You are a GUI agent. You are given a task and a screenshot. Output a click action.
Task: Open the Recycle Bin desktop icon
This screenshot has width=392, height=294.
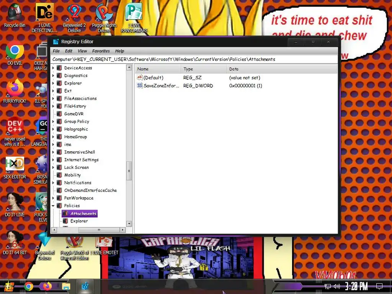[x=15, y=15]
